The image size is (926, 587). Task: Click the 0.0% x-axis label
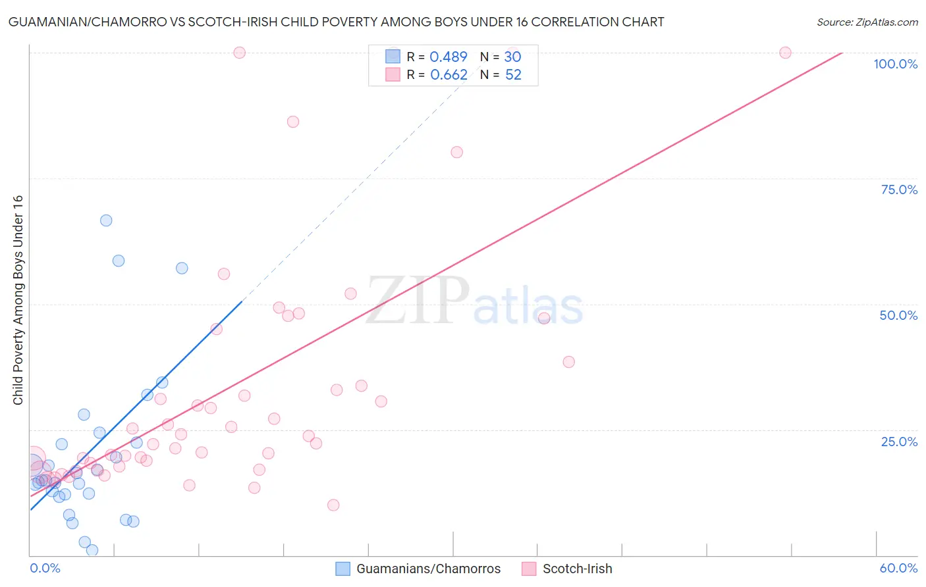tap(45, 568)
